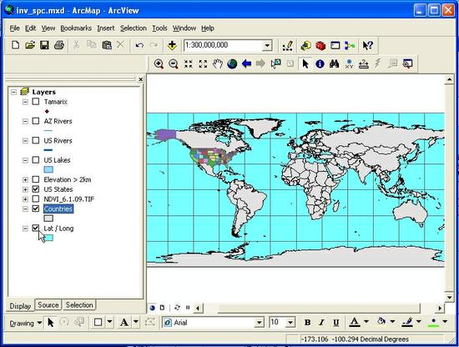Click the Bold text button
459x347 pixels.
307,323
